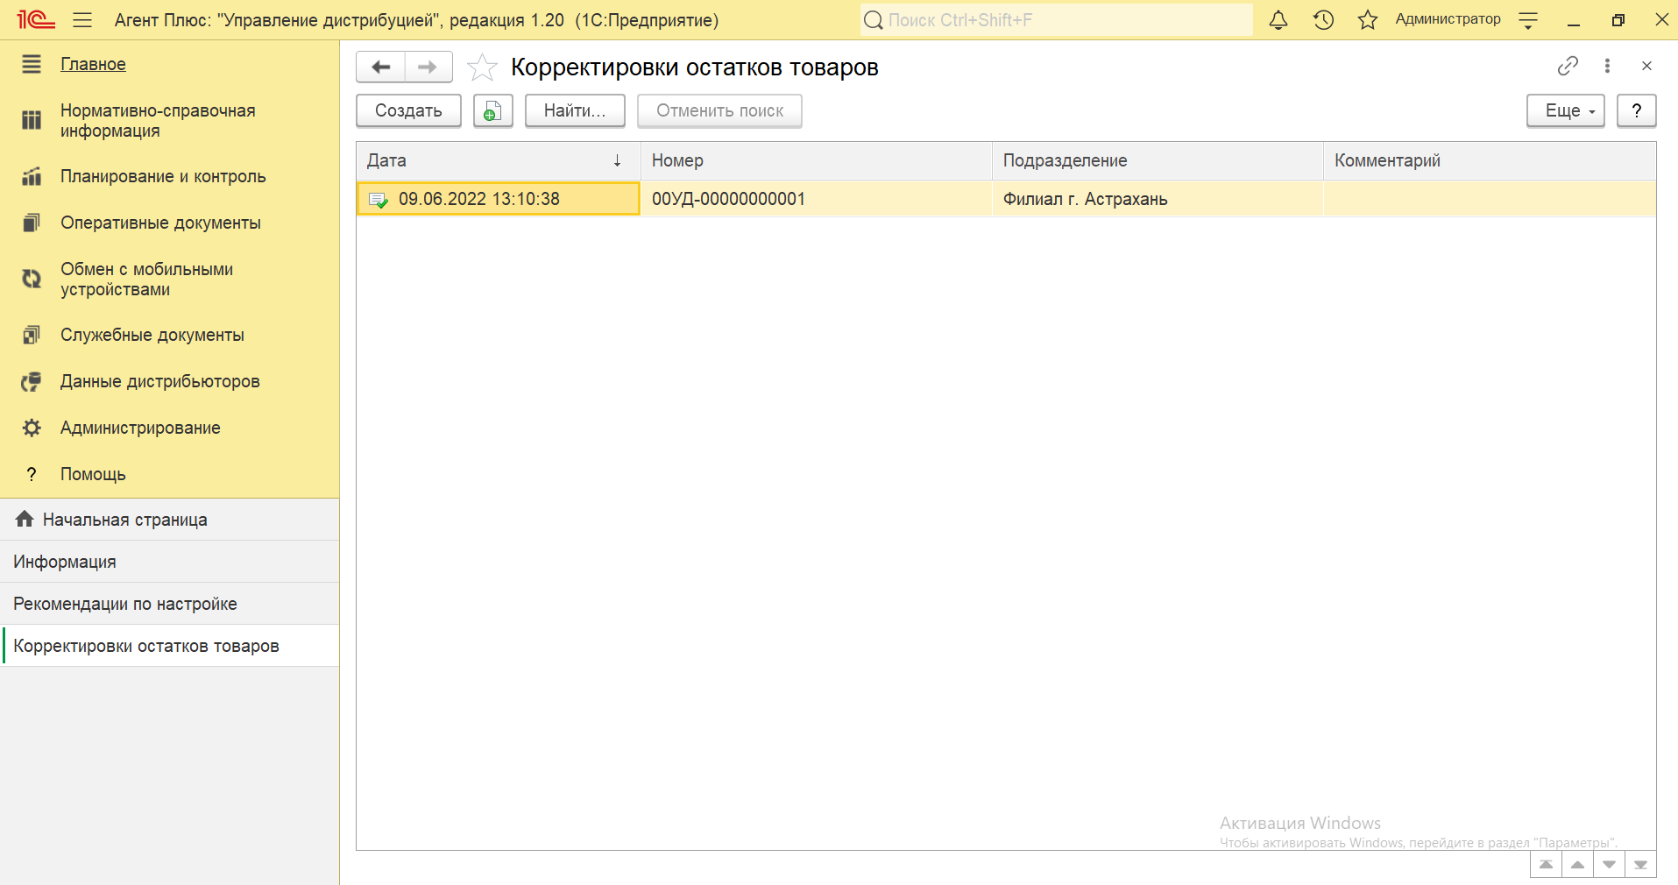Get link to this form chain icon
This screenshot has width=1678, height=885.
[x=1568, y=66]
